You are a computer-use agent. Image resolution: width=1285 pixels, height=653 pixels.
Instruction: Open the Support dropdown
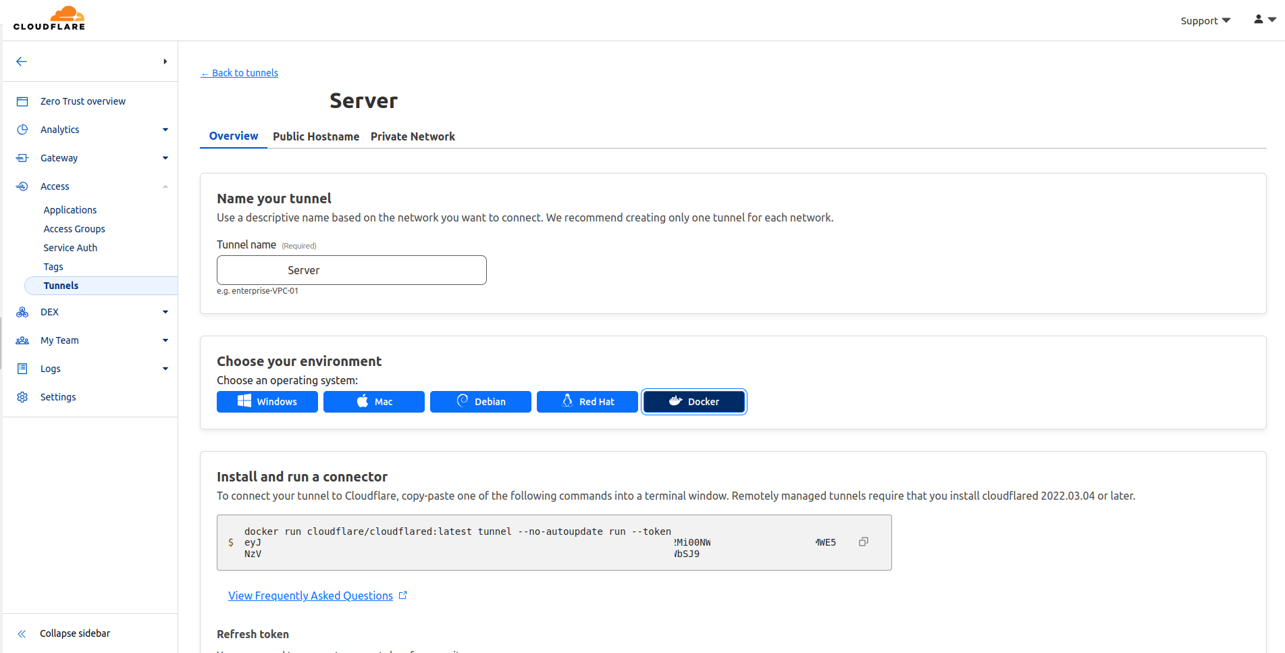pyautogui.click(x=1205, y=21)
